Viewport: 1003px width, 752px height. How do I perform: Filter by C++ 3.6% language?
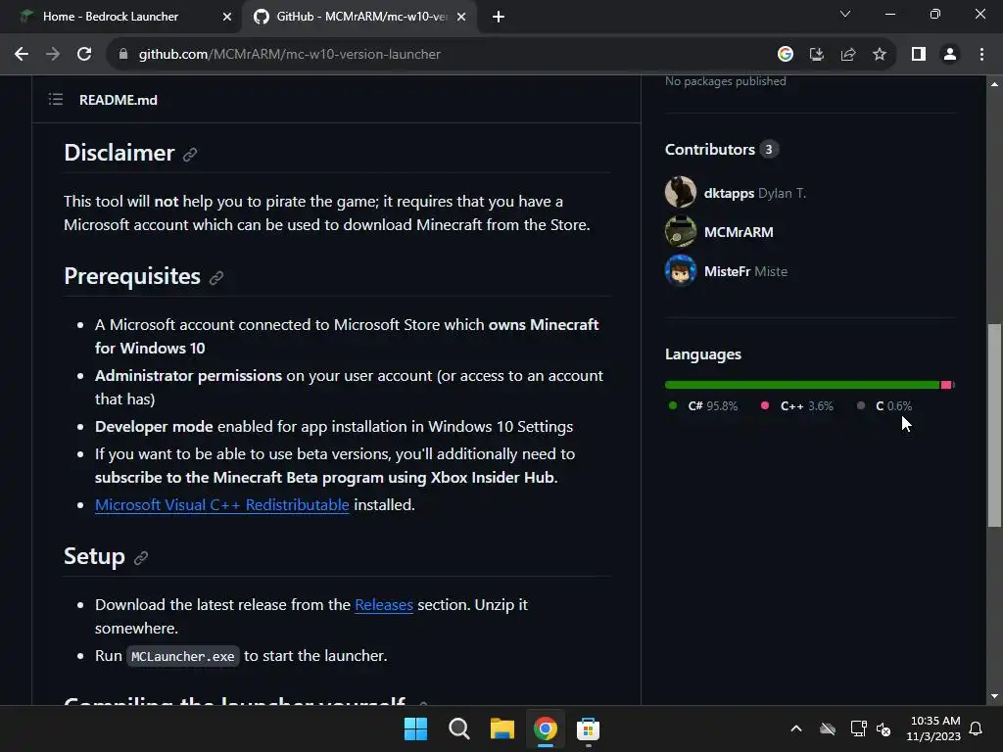coord(797,406)
